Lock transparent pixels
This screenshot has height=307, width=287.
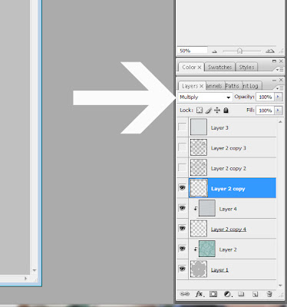(x=200, y=111)
